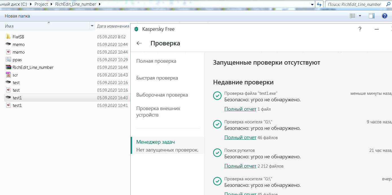This screenshot has width=392, height=195.
Task: Click the text меньше минуты назад
Action: (x=371, y=93)
